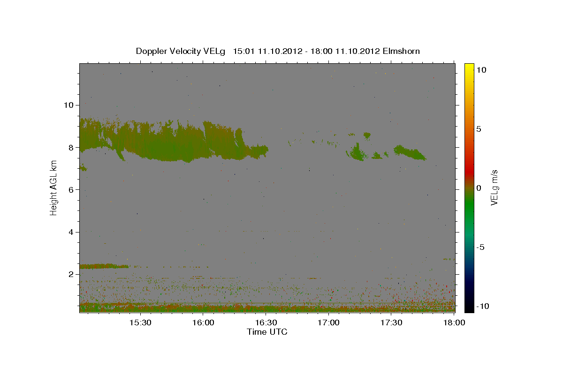The width and height of the screenshot is (563, 375).
Task: Click the height tick label '8'
Action: point(72,147)
